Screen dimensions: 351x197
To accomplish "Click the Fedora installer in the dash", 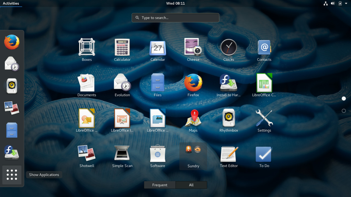I will click(12, 152).
